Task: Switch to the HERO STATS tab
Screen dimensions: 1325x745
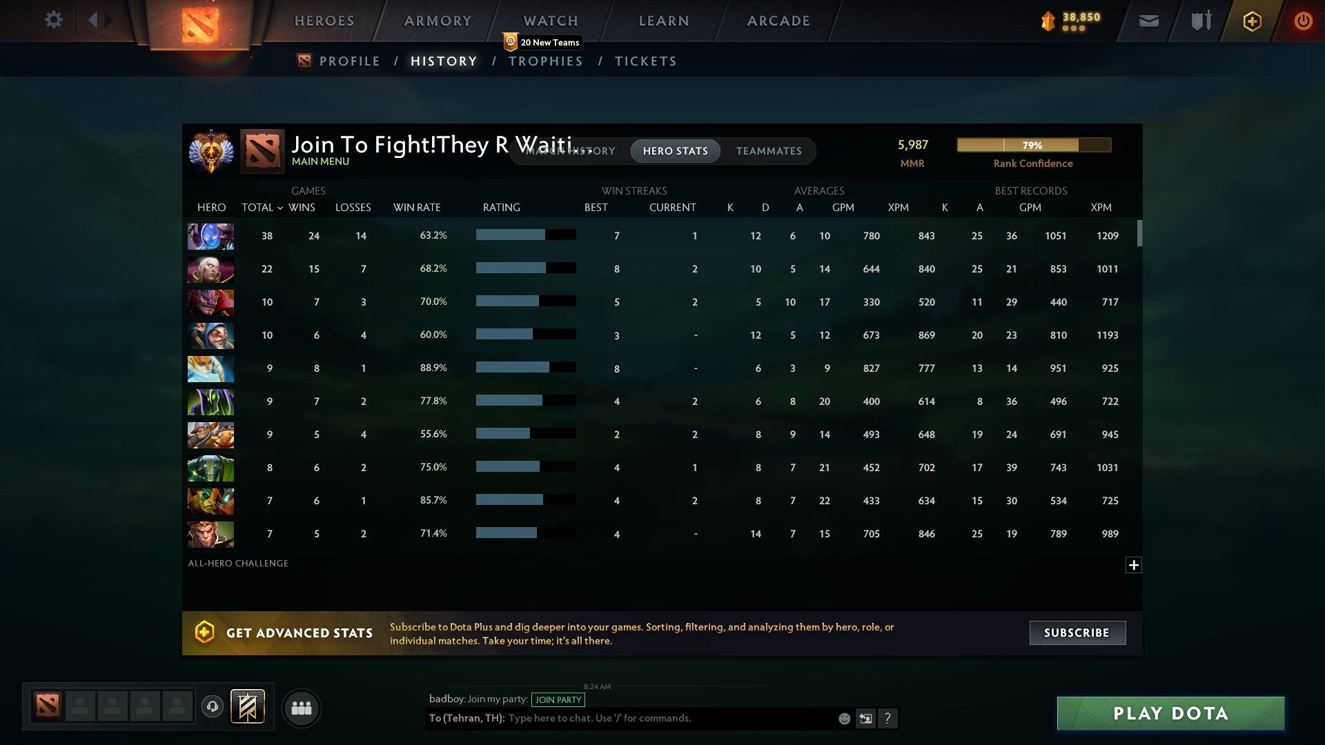Action: [x=675, y=150]
